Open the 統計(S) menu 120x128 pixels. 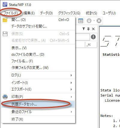(x=91, y=13)
